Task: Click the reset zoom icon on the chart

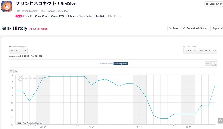Action: coord(11,71)
